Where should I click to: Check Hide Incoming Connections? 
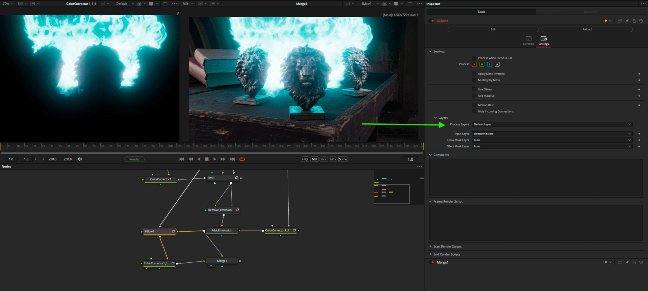tap(474, 111)
